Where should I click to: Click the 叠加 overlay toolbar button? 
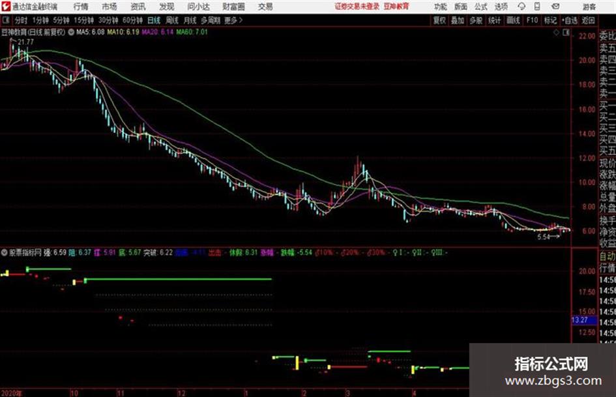point(458,20)
